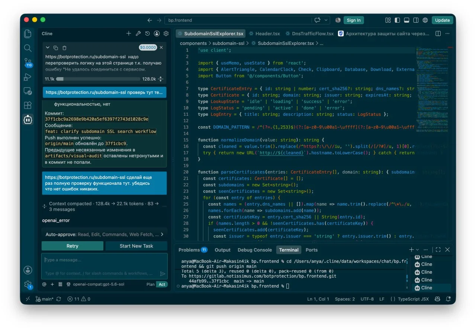This screenshot has height=331, width=476.
Task: Switch to the SubdomainSslExplorer.tsx tab
Action: click(x=210, y=33)
